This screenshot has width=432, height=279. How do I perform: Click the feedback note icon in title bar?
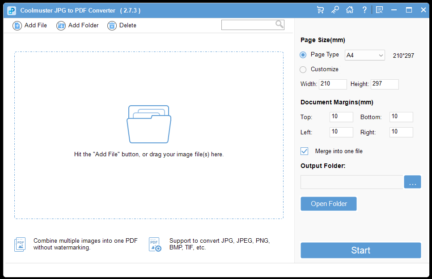coord(379,10)
